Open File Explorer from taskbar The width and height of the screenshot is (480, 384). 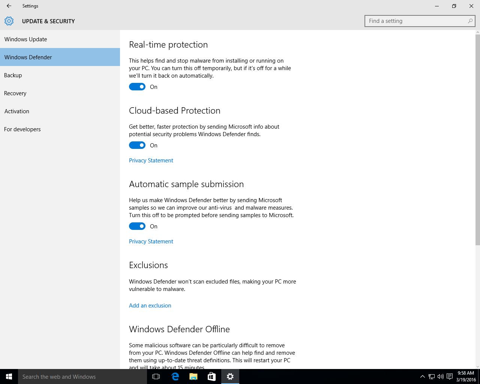point(193,376)
